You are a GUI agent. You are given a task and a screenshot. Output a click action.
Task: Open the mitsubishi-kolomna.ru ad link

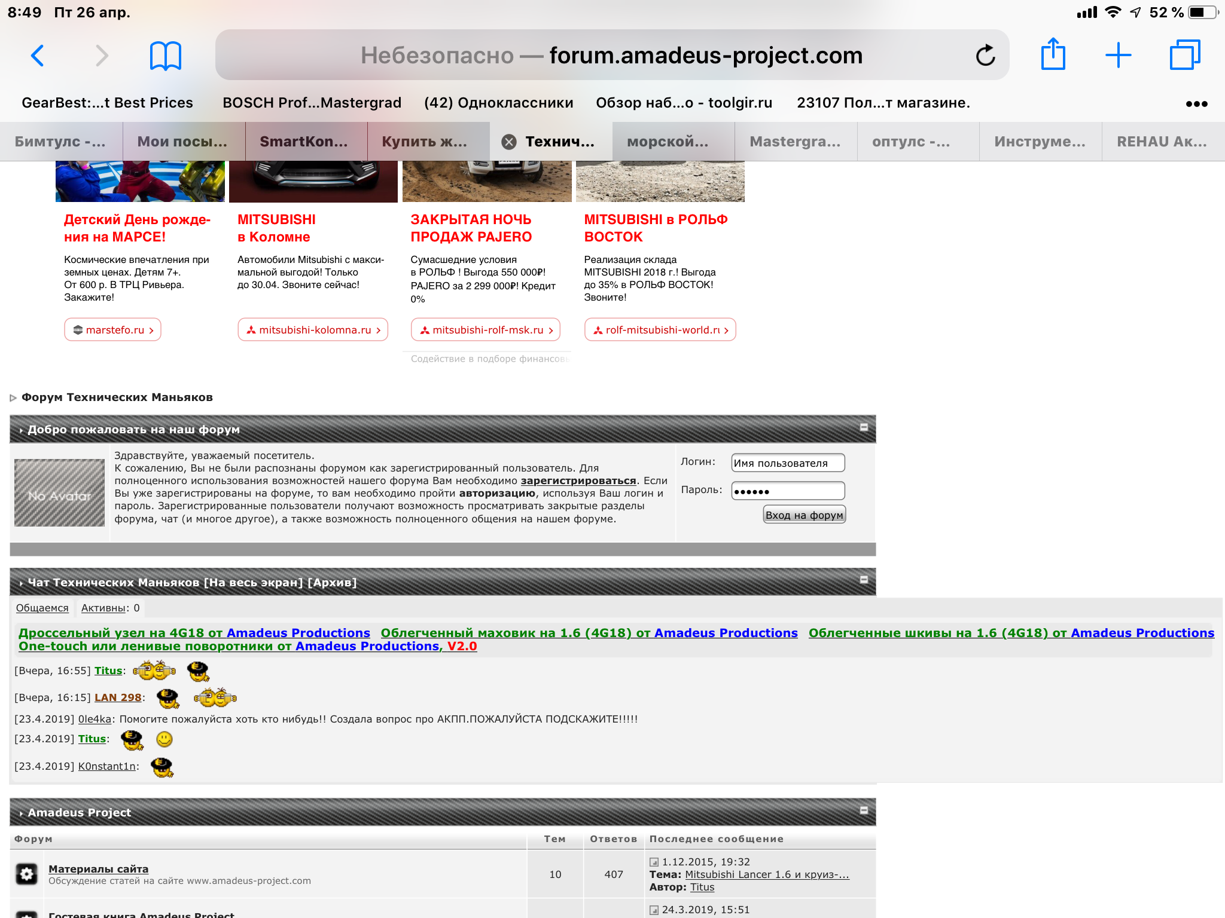(313, 330)
